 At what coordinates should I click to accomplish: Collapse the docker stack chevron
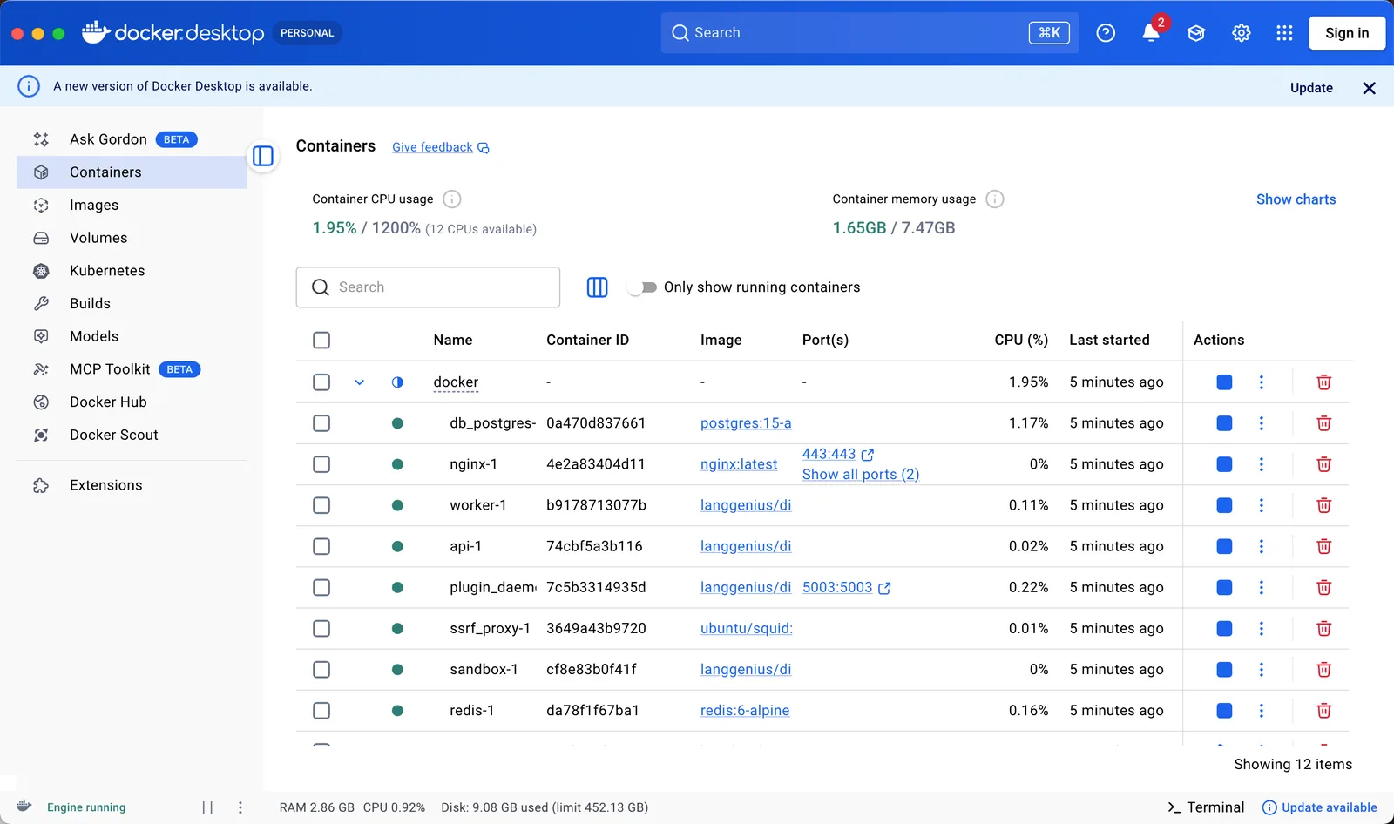click(359, 382)
